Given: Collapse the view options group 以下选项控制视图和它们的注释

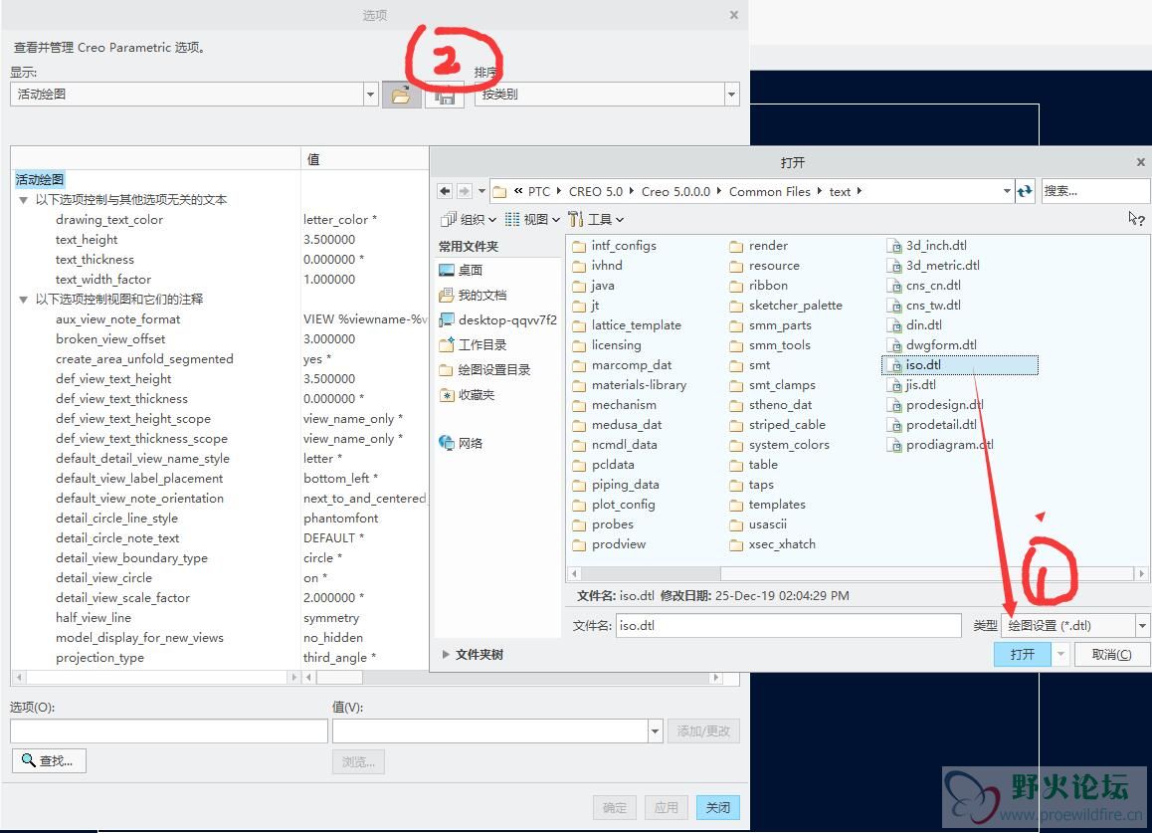Looking at the screenshot, I should coord(23,300).
